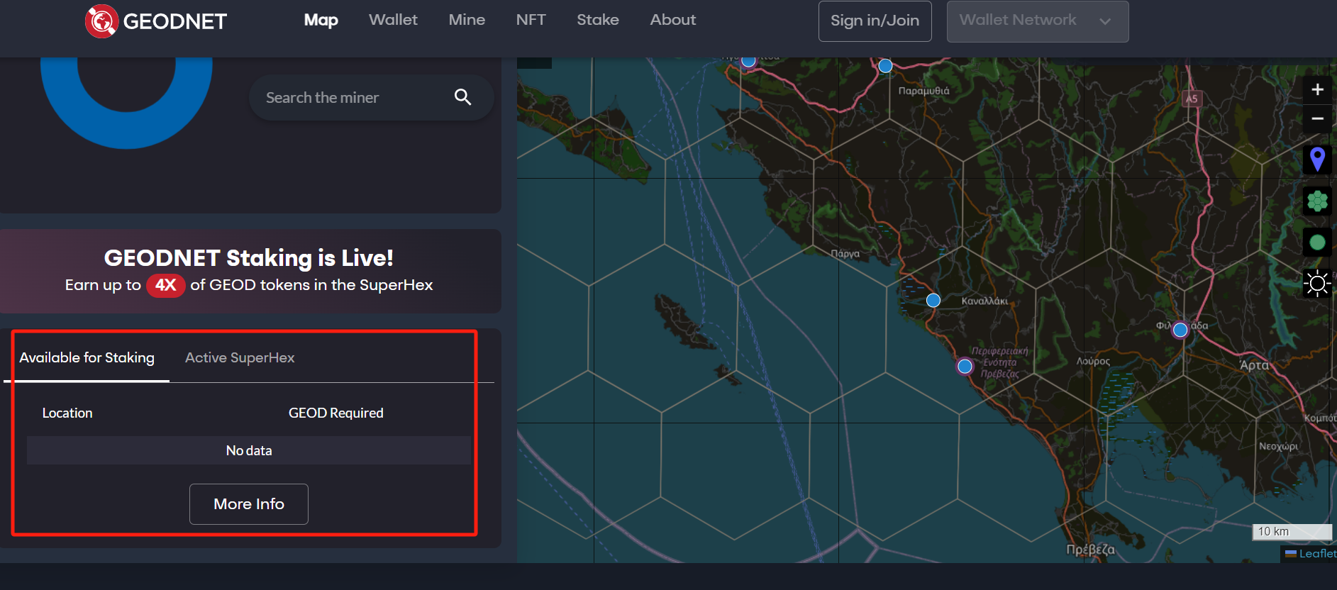Viewport: 1337px width, 590px height.
Task: Click the Sign in/Join button
Action: 875,21
